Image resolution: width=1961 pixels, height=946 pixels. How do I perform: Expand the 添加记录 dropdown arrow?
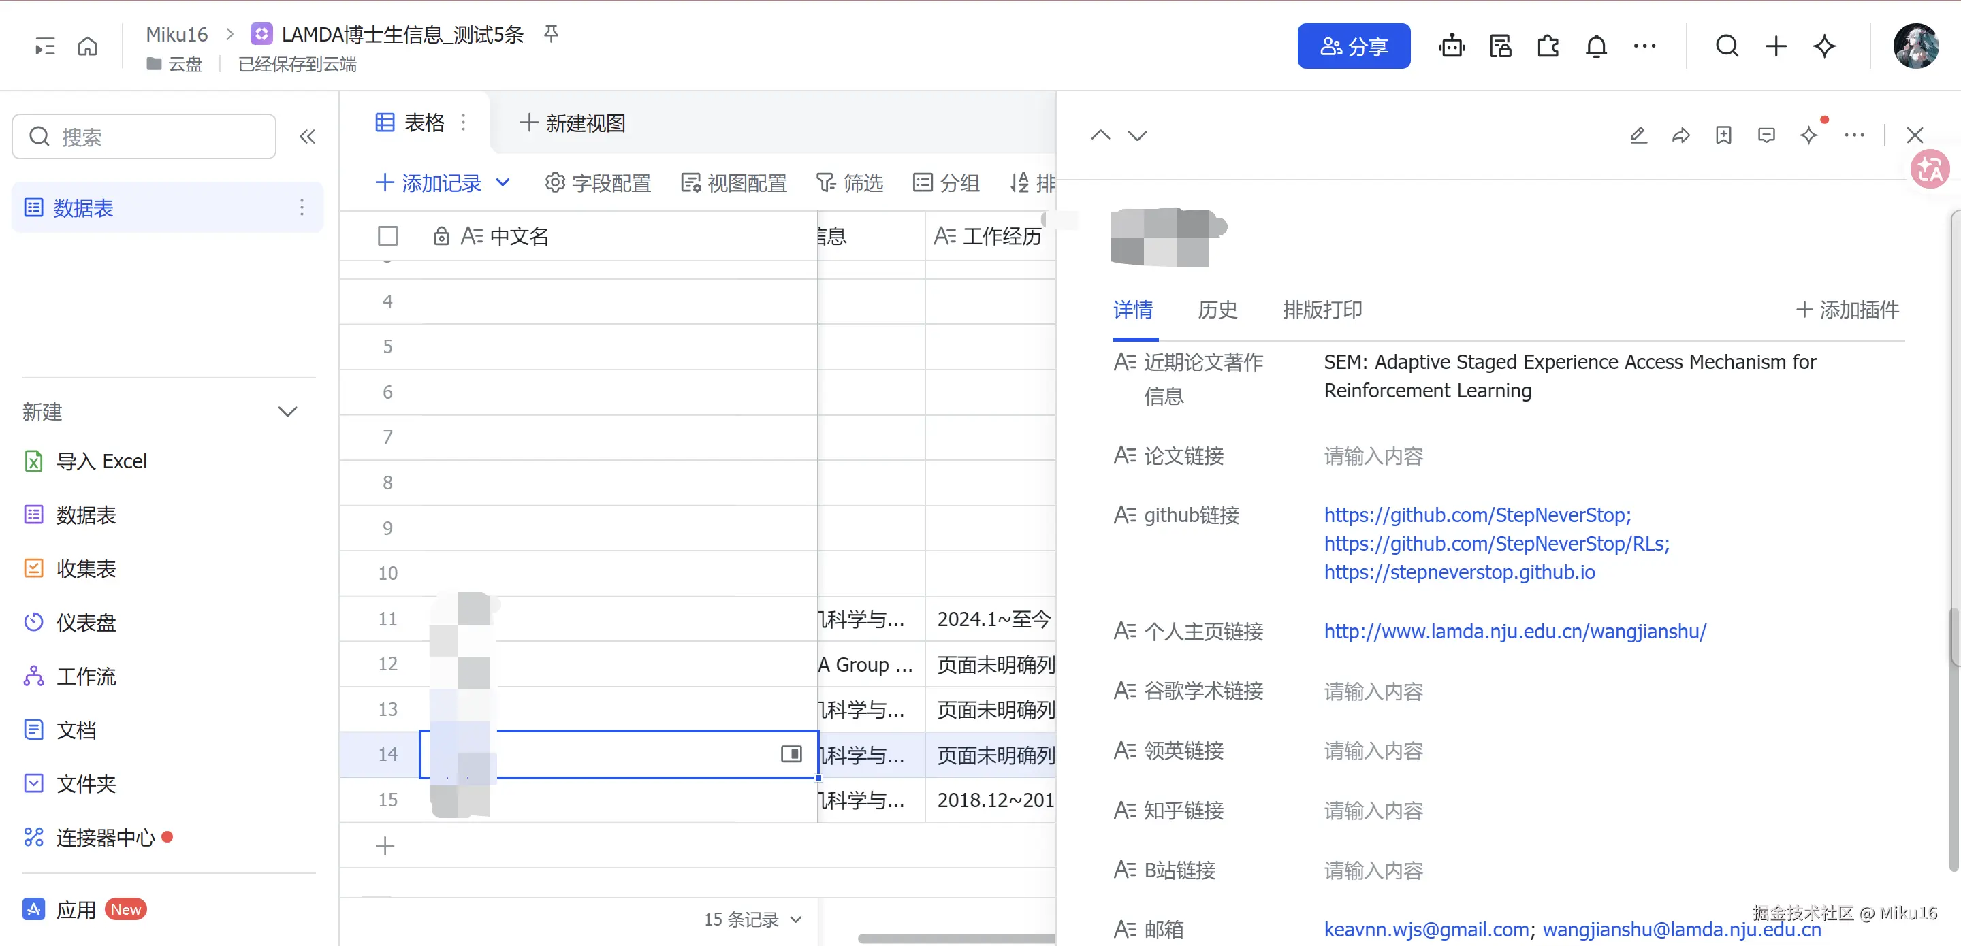[x=503, y=182]
